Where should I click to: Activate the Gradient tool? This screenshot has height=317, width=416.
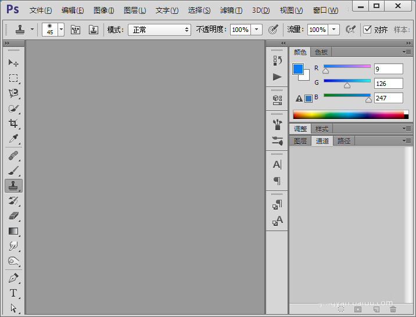coord(13,230)
